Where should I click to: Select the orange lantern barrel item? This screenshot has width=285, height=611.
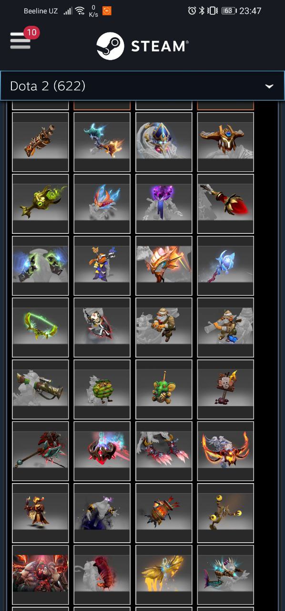point(163,513)
